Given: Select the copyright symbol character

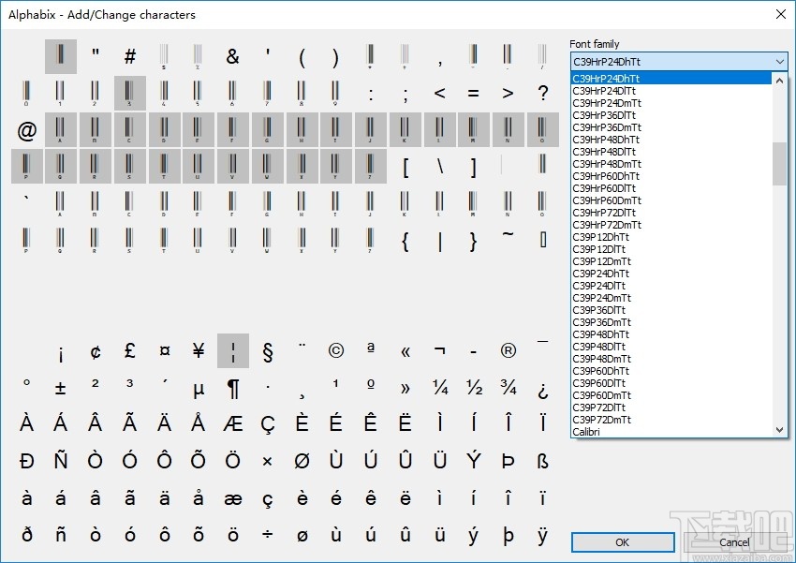Looking at the screenshot, I should (336, 349).
